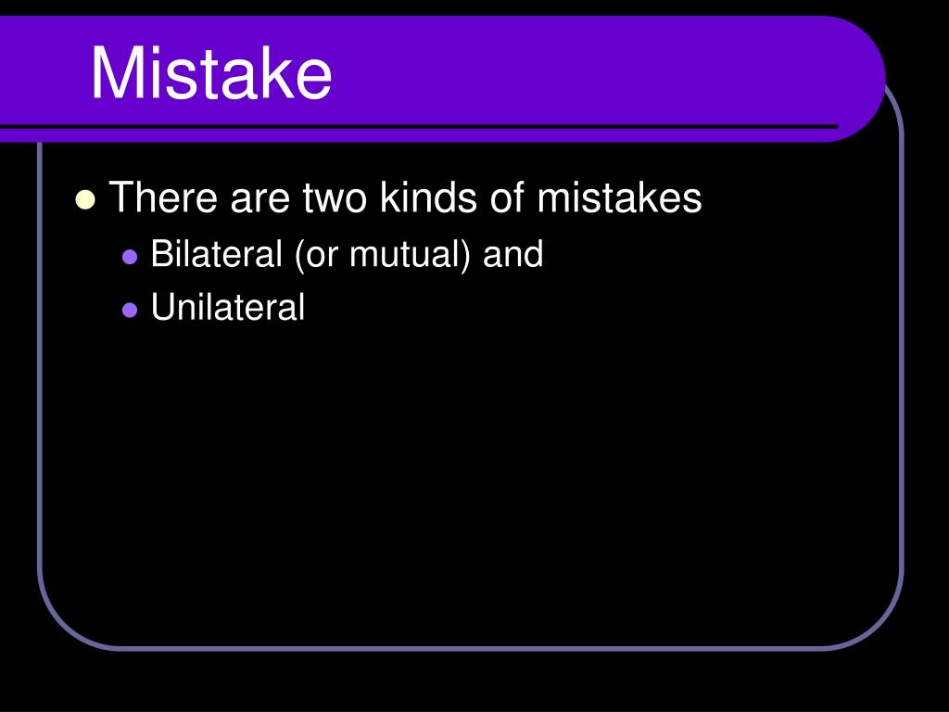This screenshot has height=712, width=949.
Task: Click the word 'are' in first bullet
Action: 259,201
